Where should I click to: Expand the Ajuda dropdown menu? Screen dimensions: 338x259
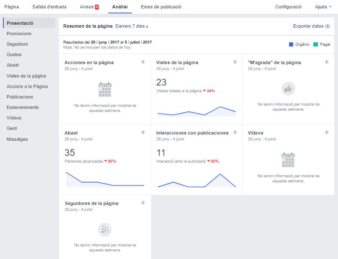(x=323, y=7)
